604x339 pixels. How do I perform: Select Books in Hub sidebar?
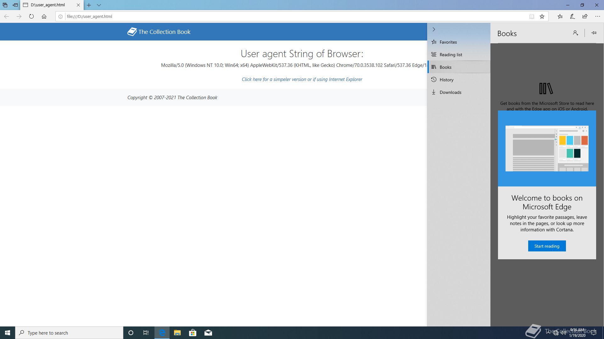click(x=459, y=67)
